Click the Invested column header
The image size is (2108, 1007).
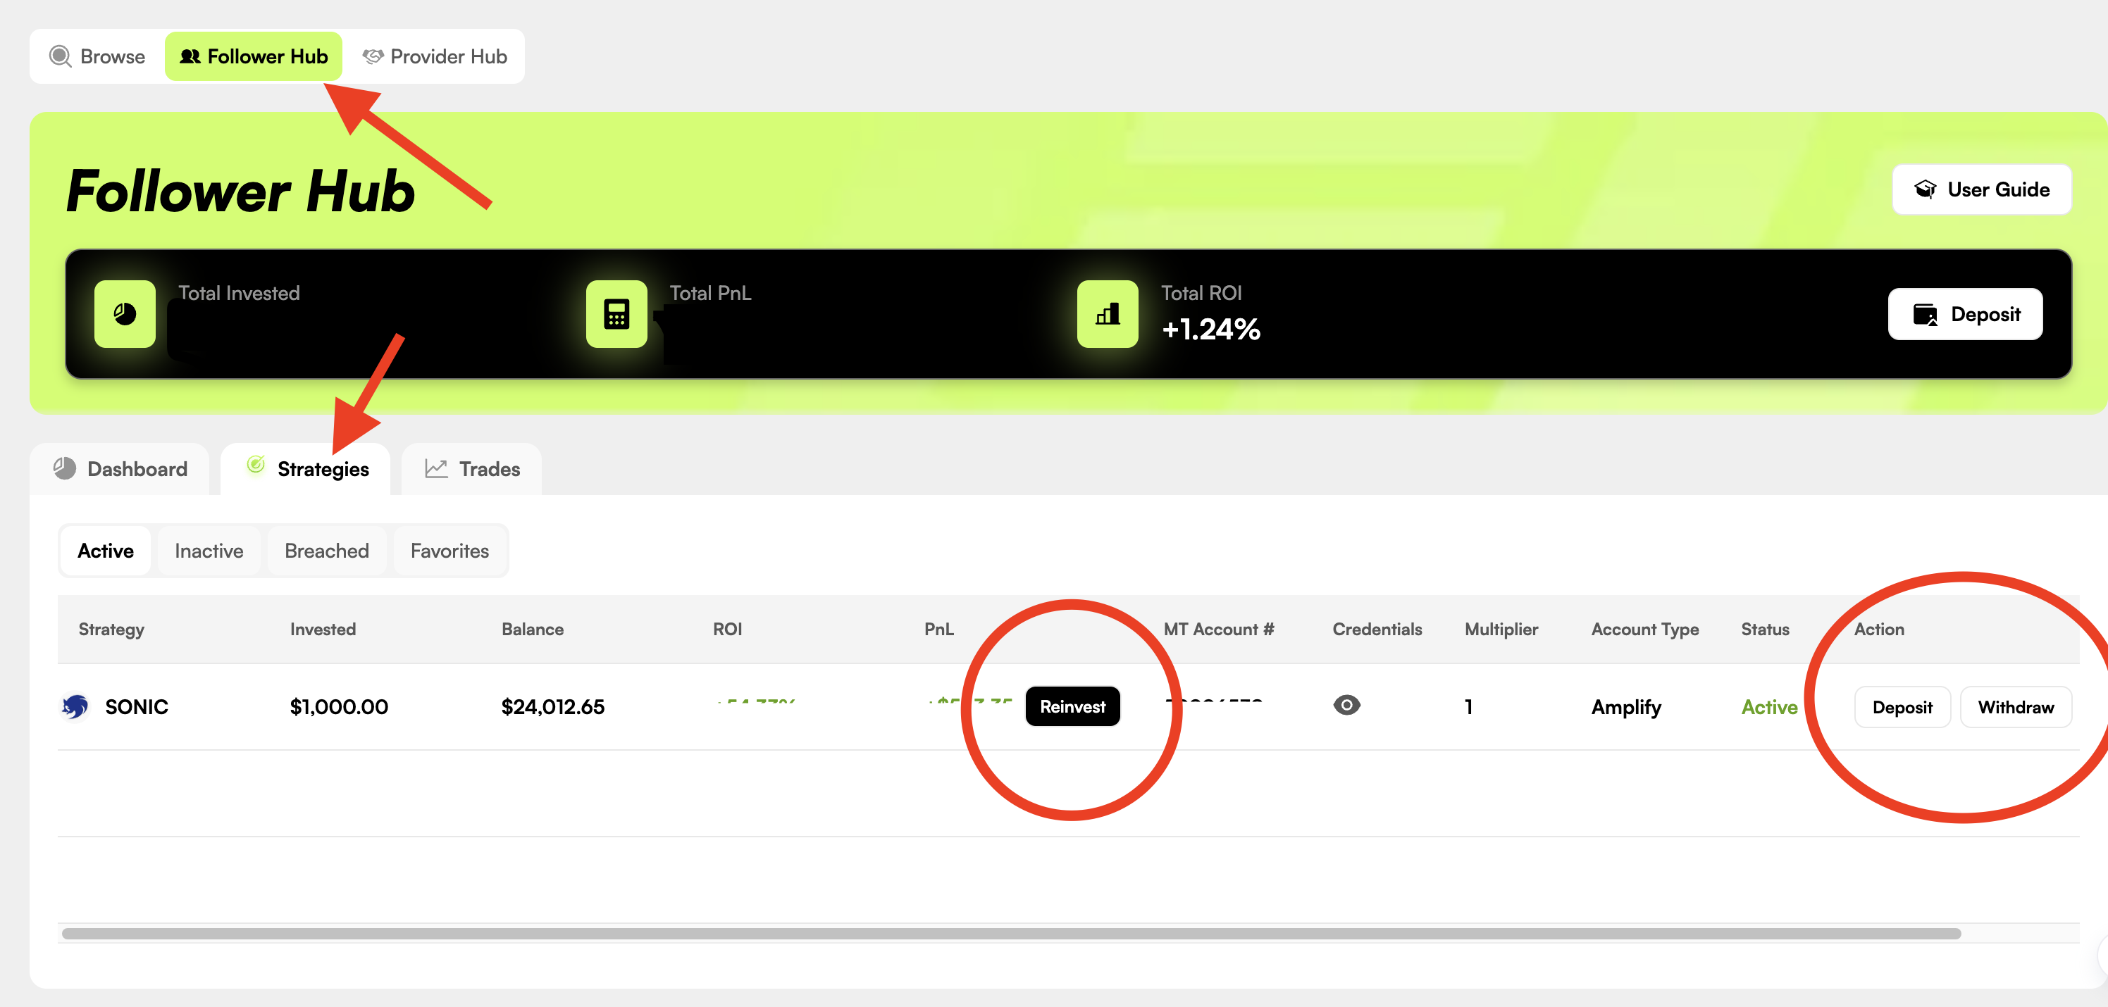click(323, 629)
